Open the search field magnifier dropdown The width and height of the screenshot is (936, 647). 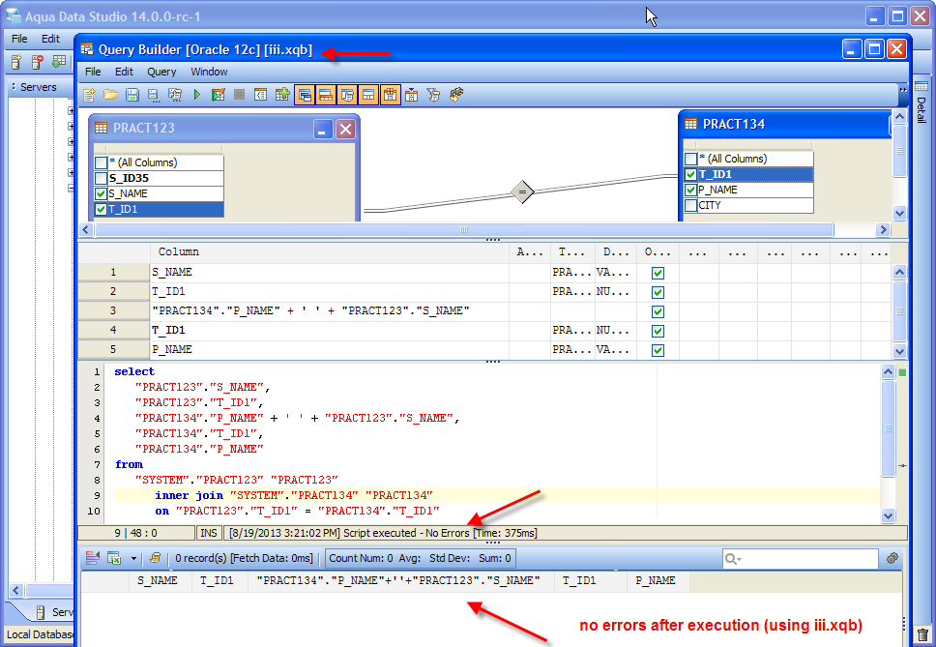tap(733, 559)
